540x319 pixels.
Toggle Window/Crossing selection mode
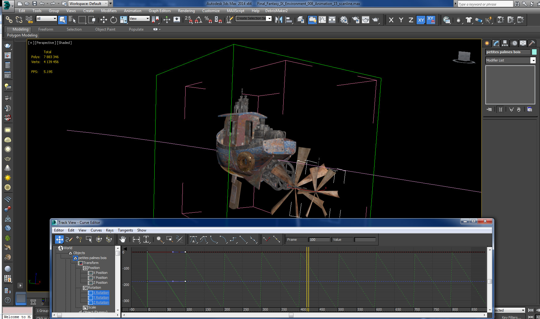pyautogui.click(x=92, y=20)
